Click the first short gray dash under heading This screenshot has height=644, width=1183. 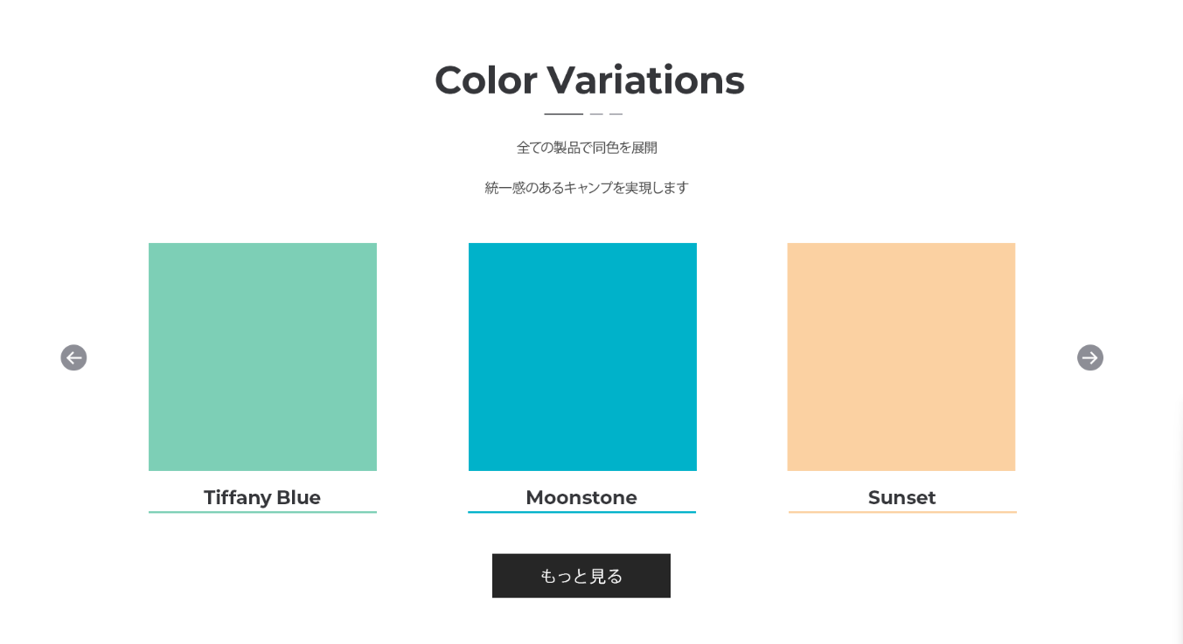point(596,114)
